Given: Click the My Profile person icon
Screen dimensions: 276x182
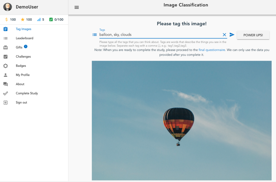Looking at the screenshot, I should coord(5,75).
